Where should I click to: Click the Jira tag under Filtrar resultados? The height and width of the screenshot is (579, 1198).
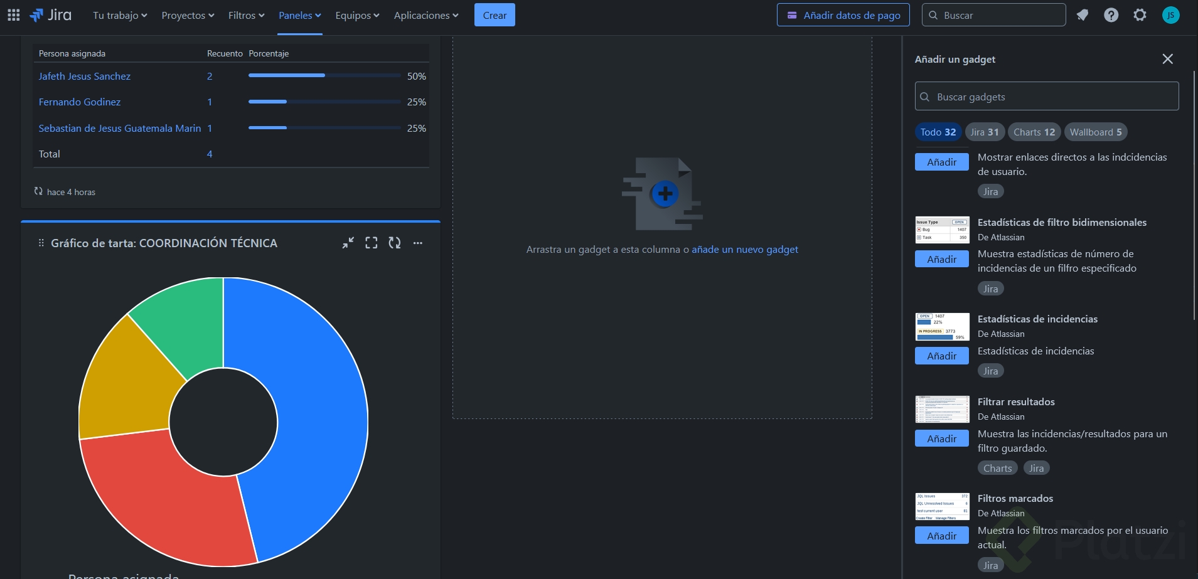point(1036,468)
